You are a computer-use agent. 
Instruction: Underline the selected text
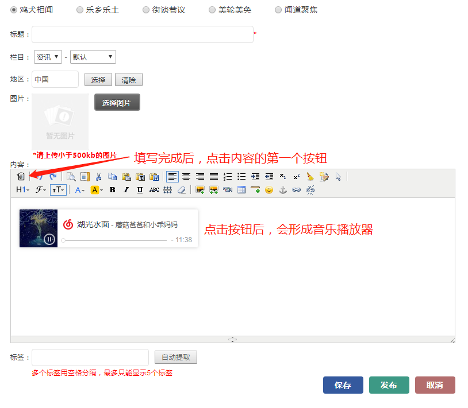point(140,190)
